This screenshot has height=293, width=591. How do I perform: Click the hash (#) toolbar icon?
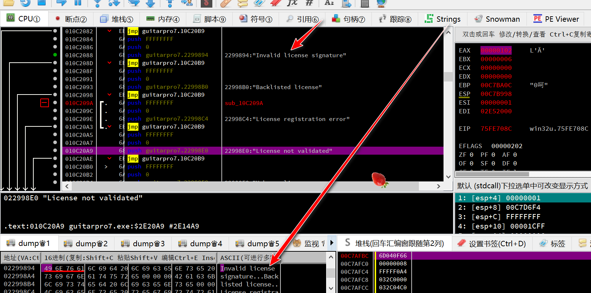[309, 3]
